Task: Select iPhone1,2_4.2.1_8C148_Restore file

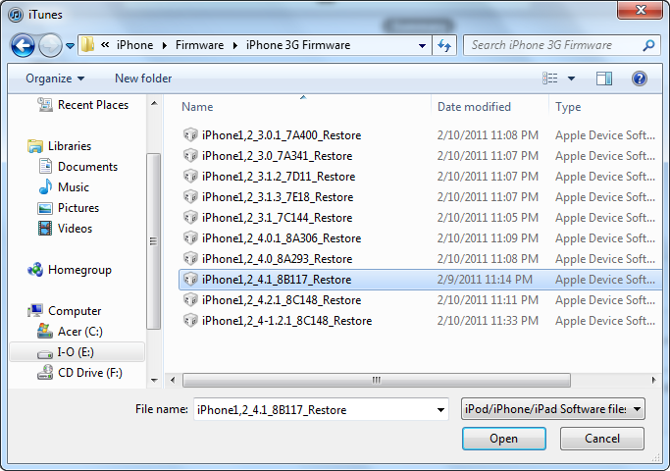Action: (282, 300)
